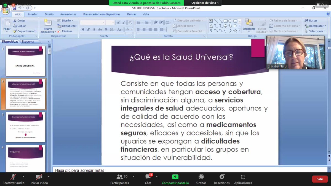The image size is (331, 186).
Task: Open the font size combo box
Action: point(110,23)
